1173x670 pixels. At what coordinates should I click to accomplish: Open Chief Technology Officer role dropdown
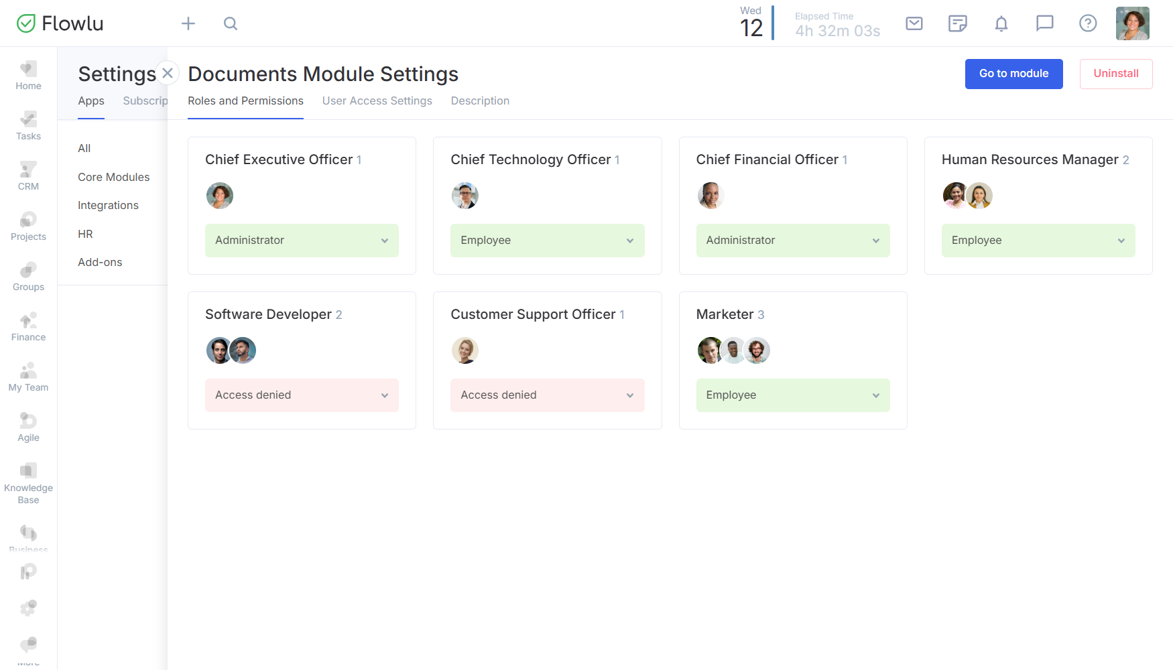coord(547,241)
